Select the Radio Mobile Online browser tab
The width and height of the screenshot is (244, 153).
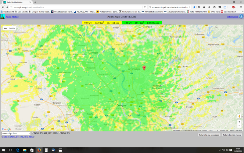click(x=17, y=2)
